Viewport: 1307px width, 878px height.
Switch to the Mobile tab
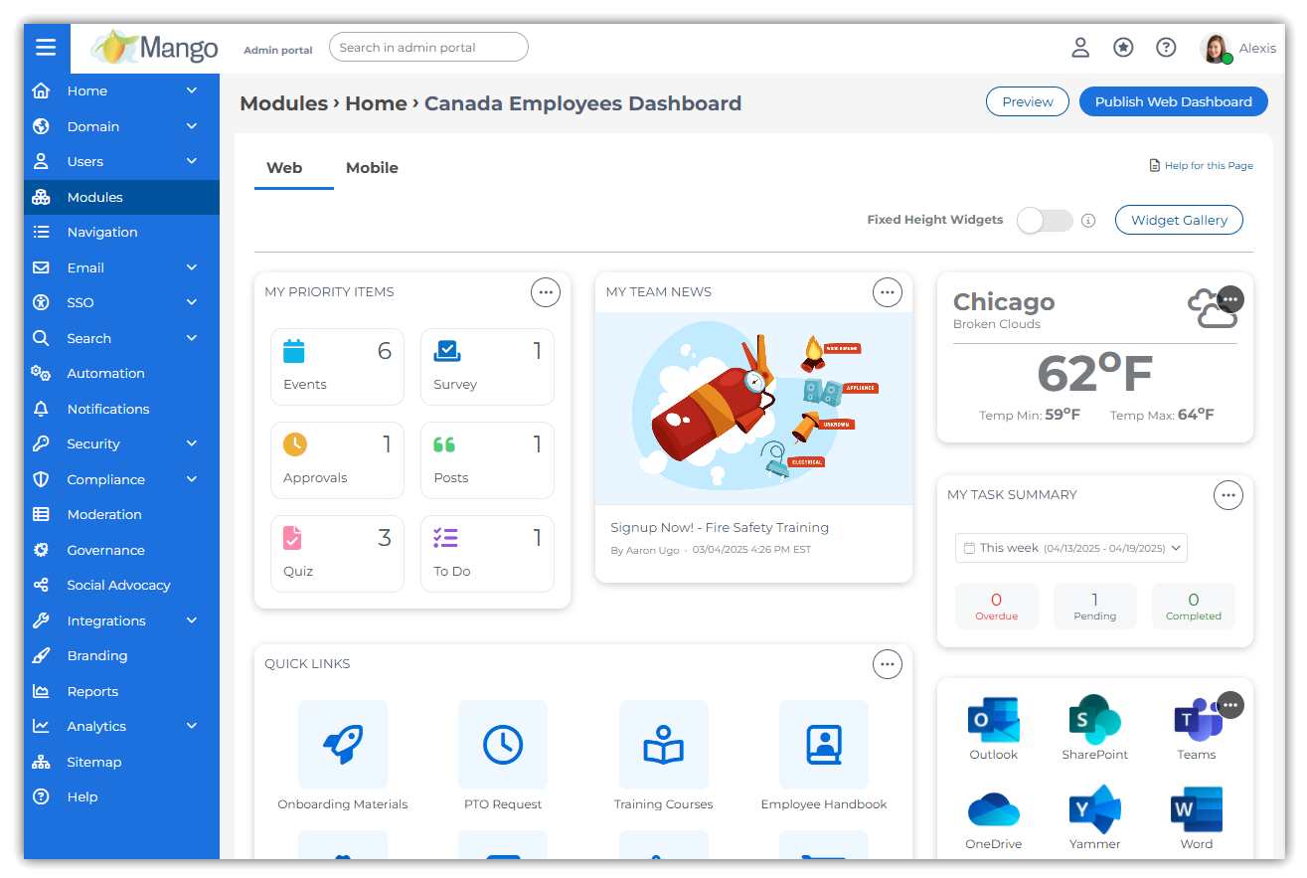(x=372, y=167)
